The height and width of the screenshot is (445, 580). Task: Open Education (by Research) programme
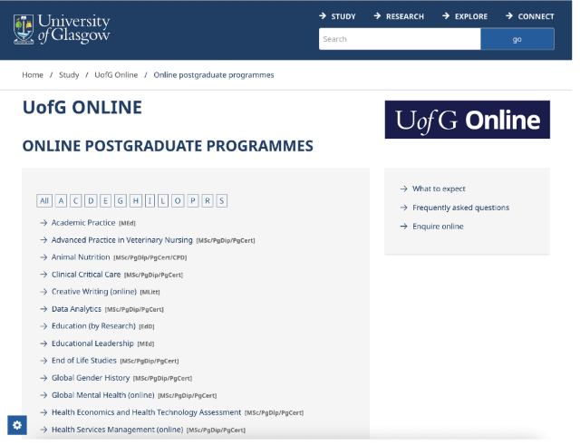coord(93,326)
